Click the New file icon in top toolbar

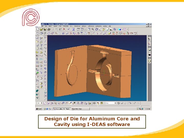click(38, 29)
